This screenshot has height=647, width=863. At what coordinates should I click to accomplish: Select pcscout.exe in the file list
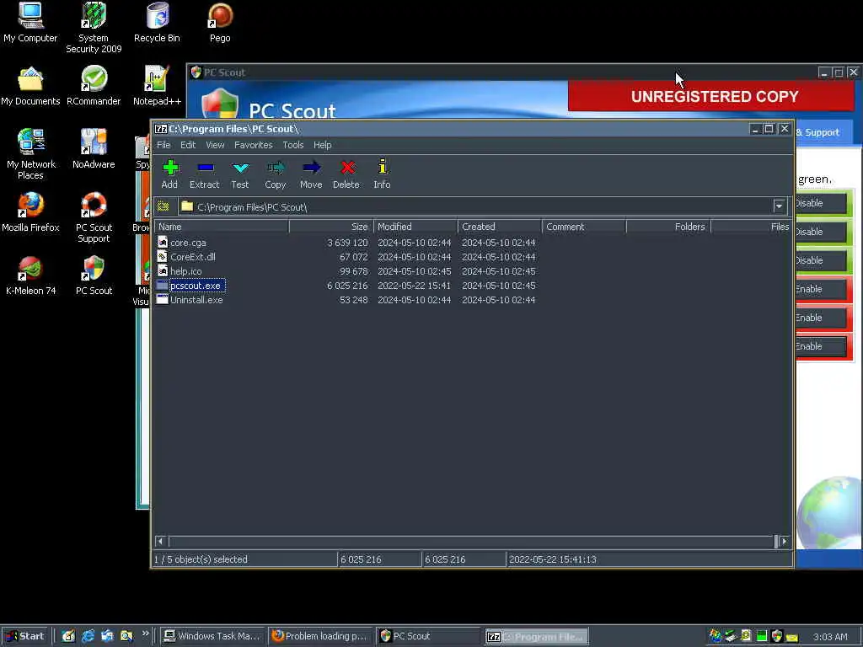196,286
